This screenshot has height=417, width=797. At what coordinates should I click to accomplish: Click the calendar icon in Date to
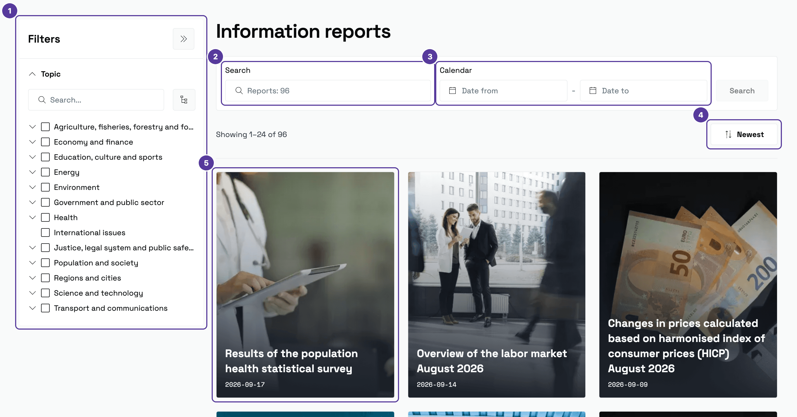[x=593, y=91]
